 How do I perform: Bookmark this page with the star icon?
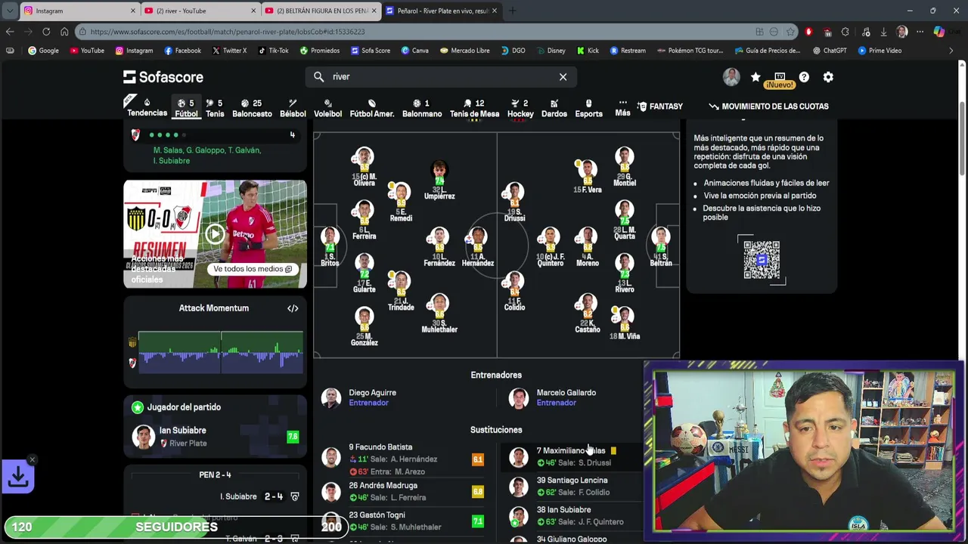tap(790, 32)
